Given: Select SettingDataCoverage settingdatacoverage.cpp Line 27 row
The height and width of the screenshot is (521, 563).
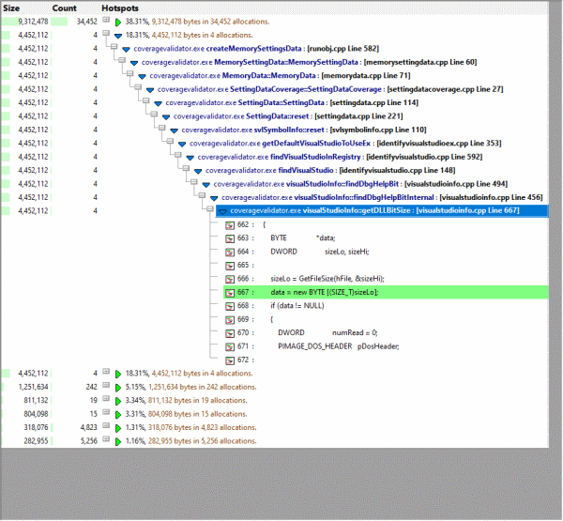Looking at the screenshot, I should (x=330, y=89).
